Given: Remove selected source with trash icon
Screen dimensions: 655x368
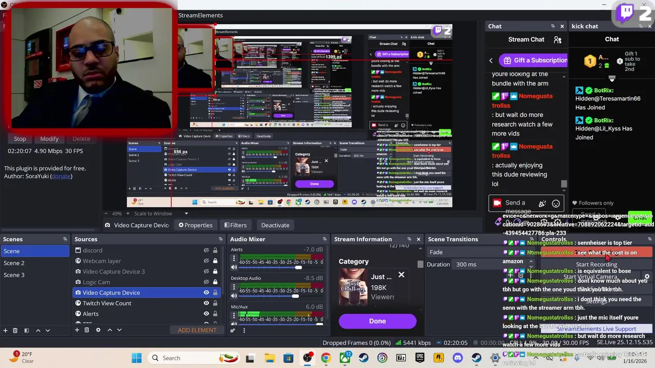Looking at the screenshot, I should (86, 330).
